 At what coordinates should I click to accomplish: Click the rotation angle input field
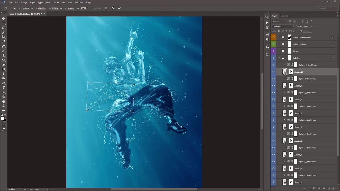(x=83, y=8)
